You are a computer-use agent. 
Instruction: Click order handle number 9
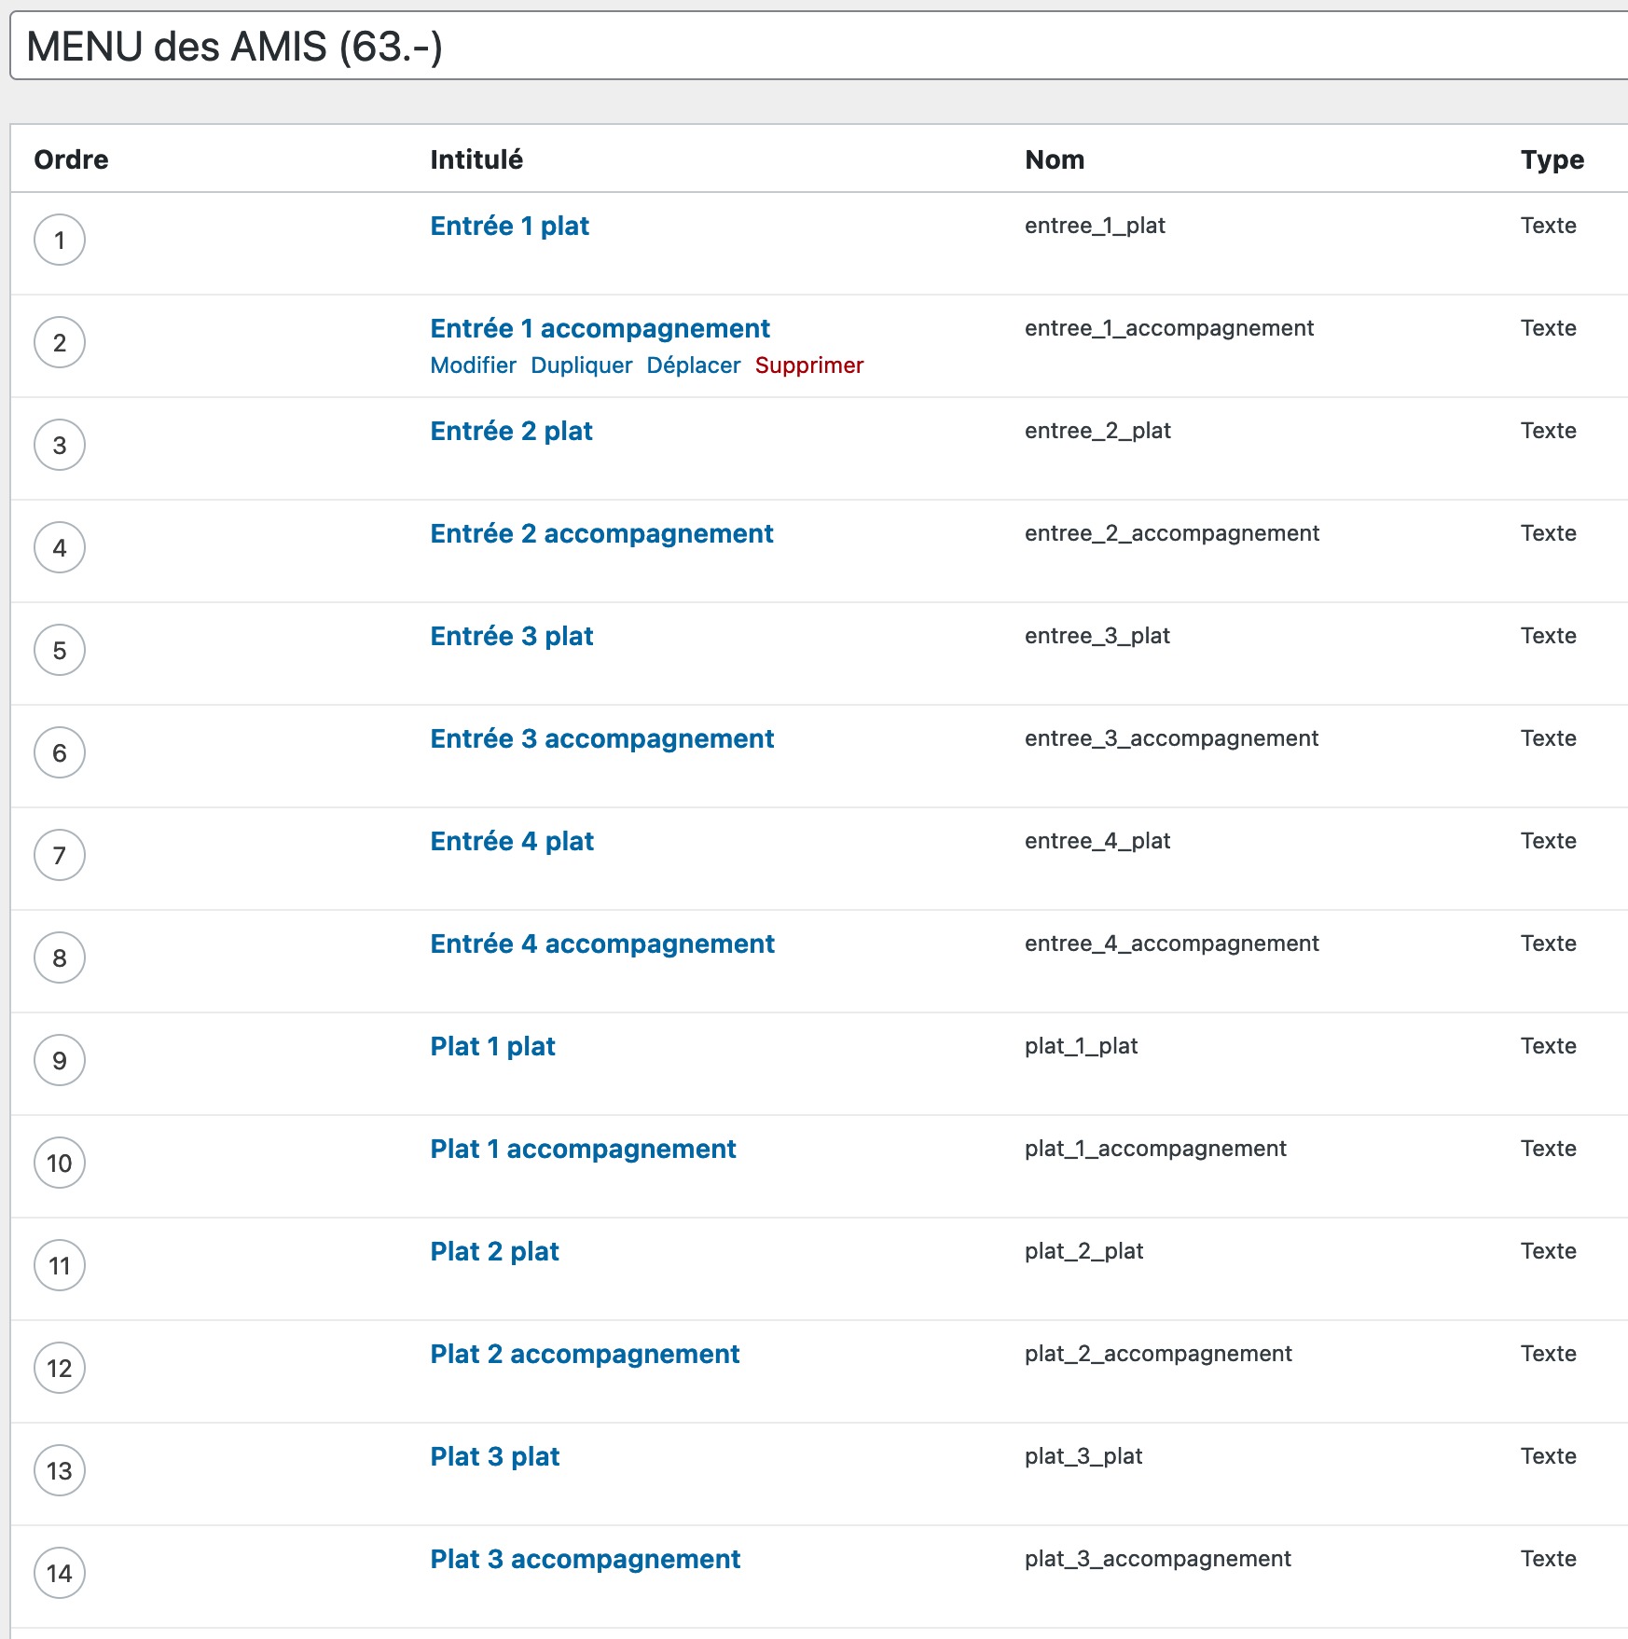click(60, 1061)
